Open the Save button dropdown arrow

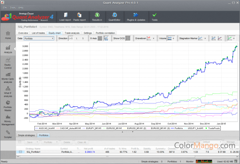[x=37, y=142]
